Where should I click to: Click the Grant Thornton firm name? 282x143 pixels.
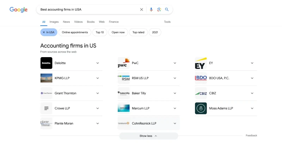click(x=66, y=93)
